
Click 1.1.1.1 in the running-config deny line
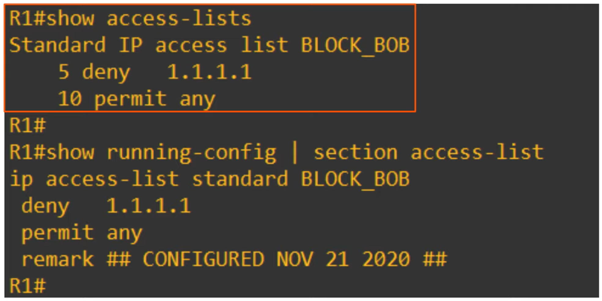point(149,206)
